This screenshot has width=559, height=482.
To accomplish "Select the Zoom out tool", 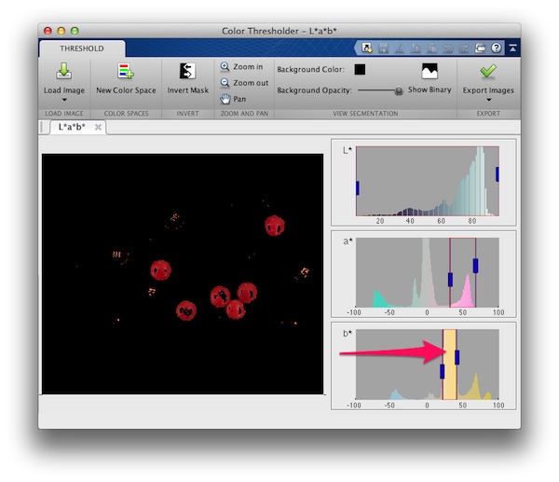I will click(243, 83).
